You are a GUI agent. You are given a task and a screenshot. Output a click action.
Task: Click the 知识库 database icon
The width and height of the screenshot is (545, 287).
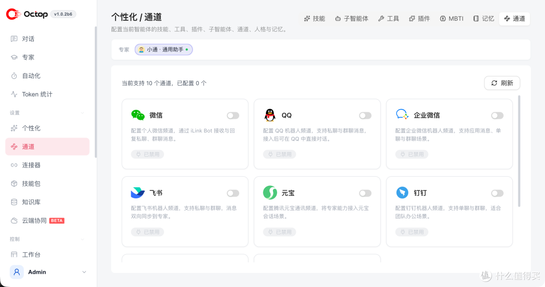pos(14,202)
